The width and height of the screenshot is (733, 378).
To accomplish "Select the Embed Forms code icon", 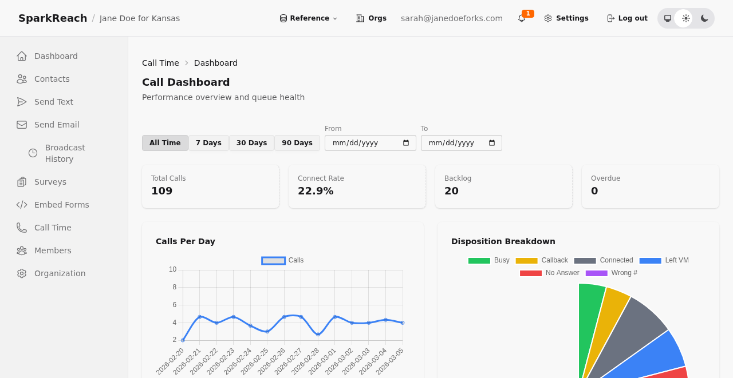I will tap(21, 204).
